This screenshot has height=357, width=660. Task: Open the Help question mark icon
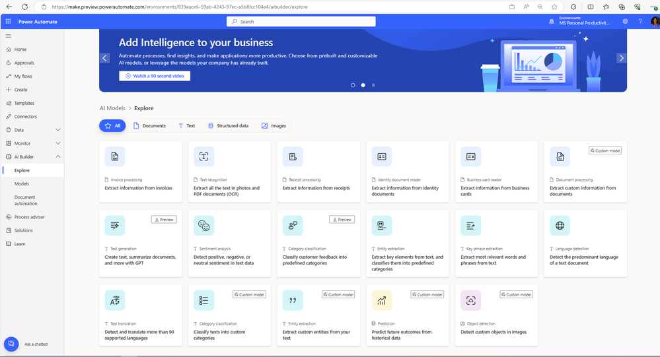(x=640, y=21)
